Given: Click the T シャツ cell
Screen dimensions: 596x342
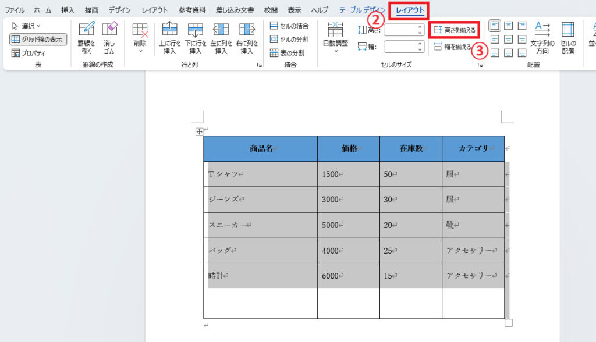Looking at the screenshot, I should [260, 174].
